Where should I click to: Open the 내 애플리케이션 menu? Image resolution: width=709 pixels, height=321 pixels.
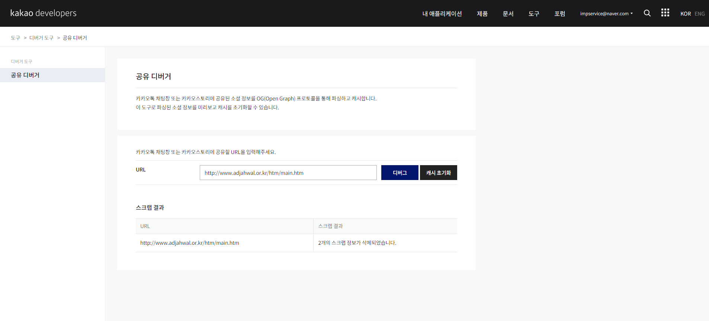442,14
